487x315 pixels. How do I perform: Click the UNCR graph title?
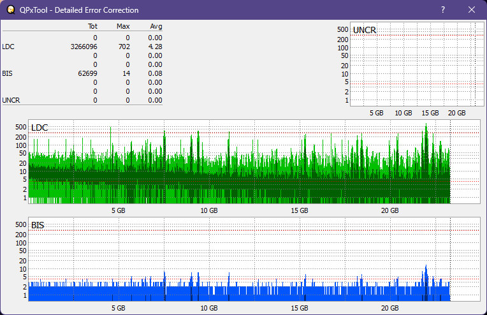(365, 30)
